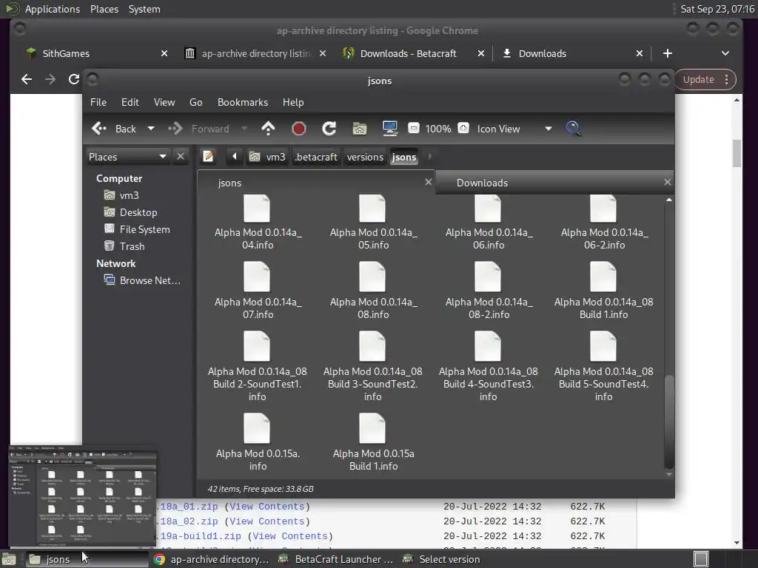Open Trash in the sidebar
The image size is (758, 568).
tap(132, 246)
